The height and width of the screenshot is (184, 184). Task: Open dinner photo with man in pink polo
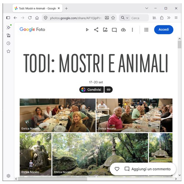pyautogui.click(x=134, y=115)
